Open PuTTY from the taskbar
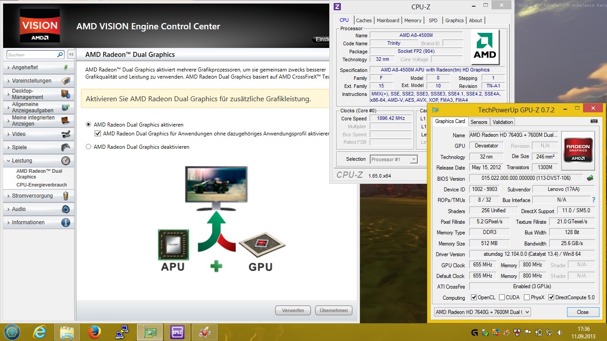607x341 pixels. (x=122, y=332)
